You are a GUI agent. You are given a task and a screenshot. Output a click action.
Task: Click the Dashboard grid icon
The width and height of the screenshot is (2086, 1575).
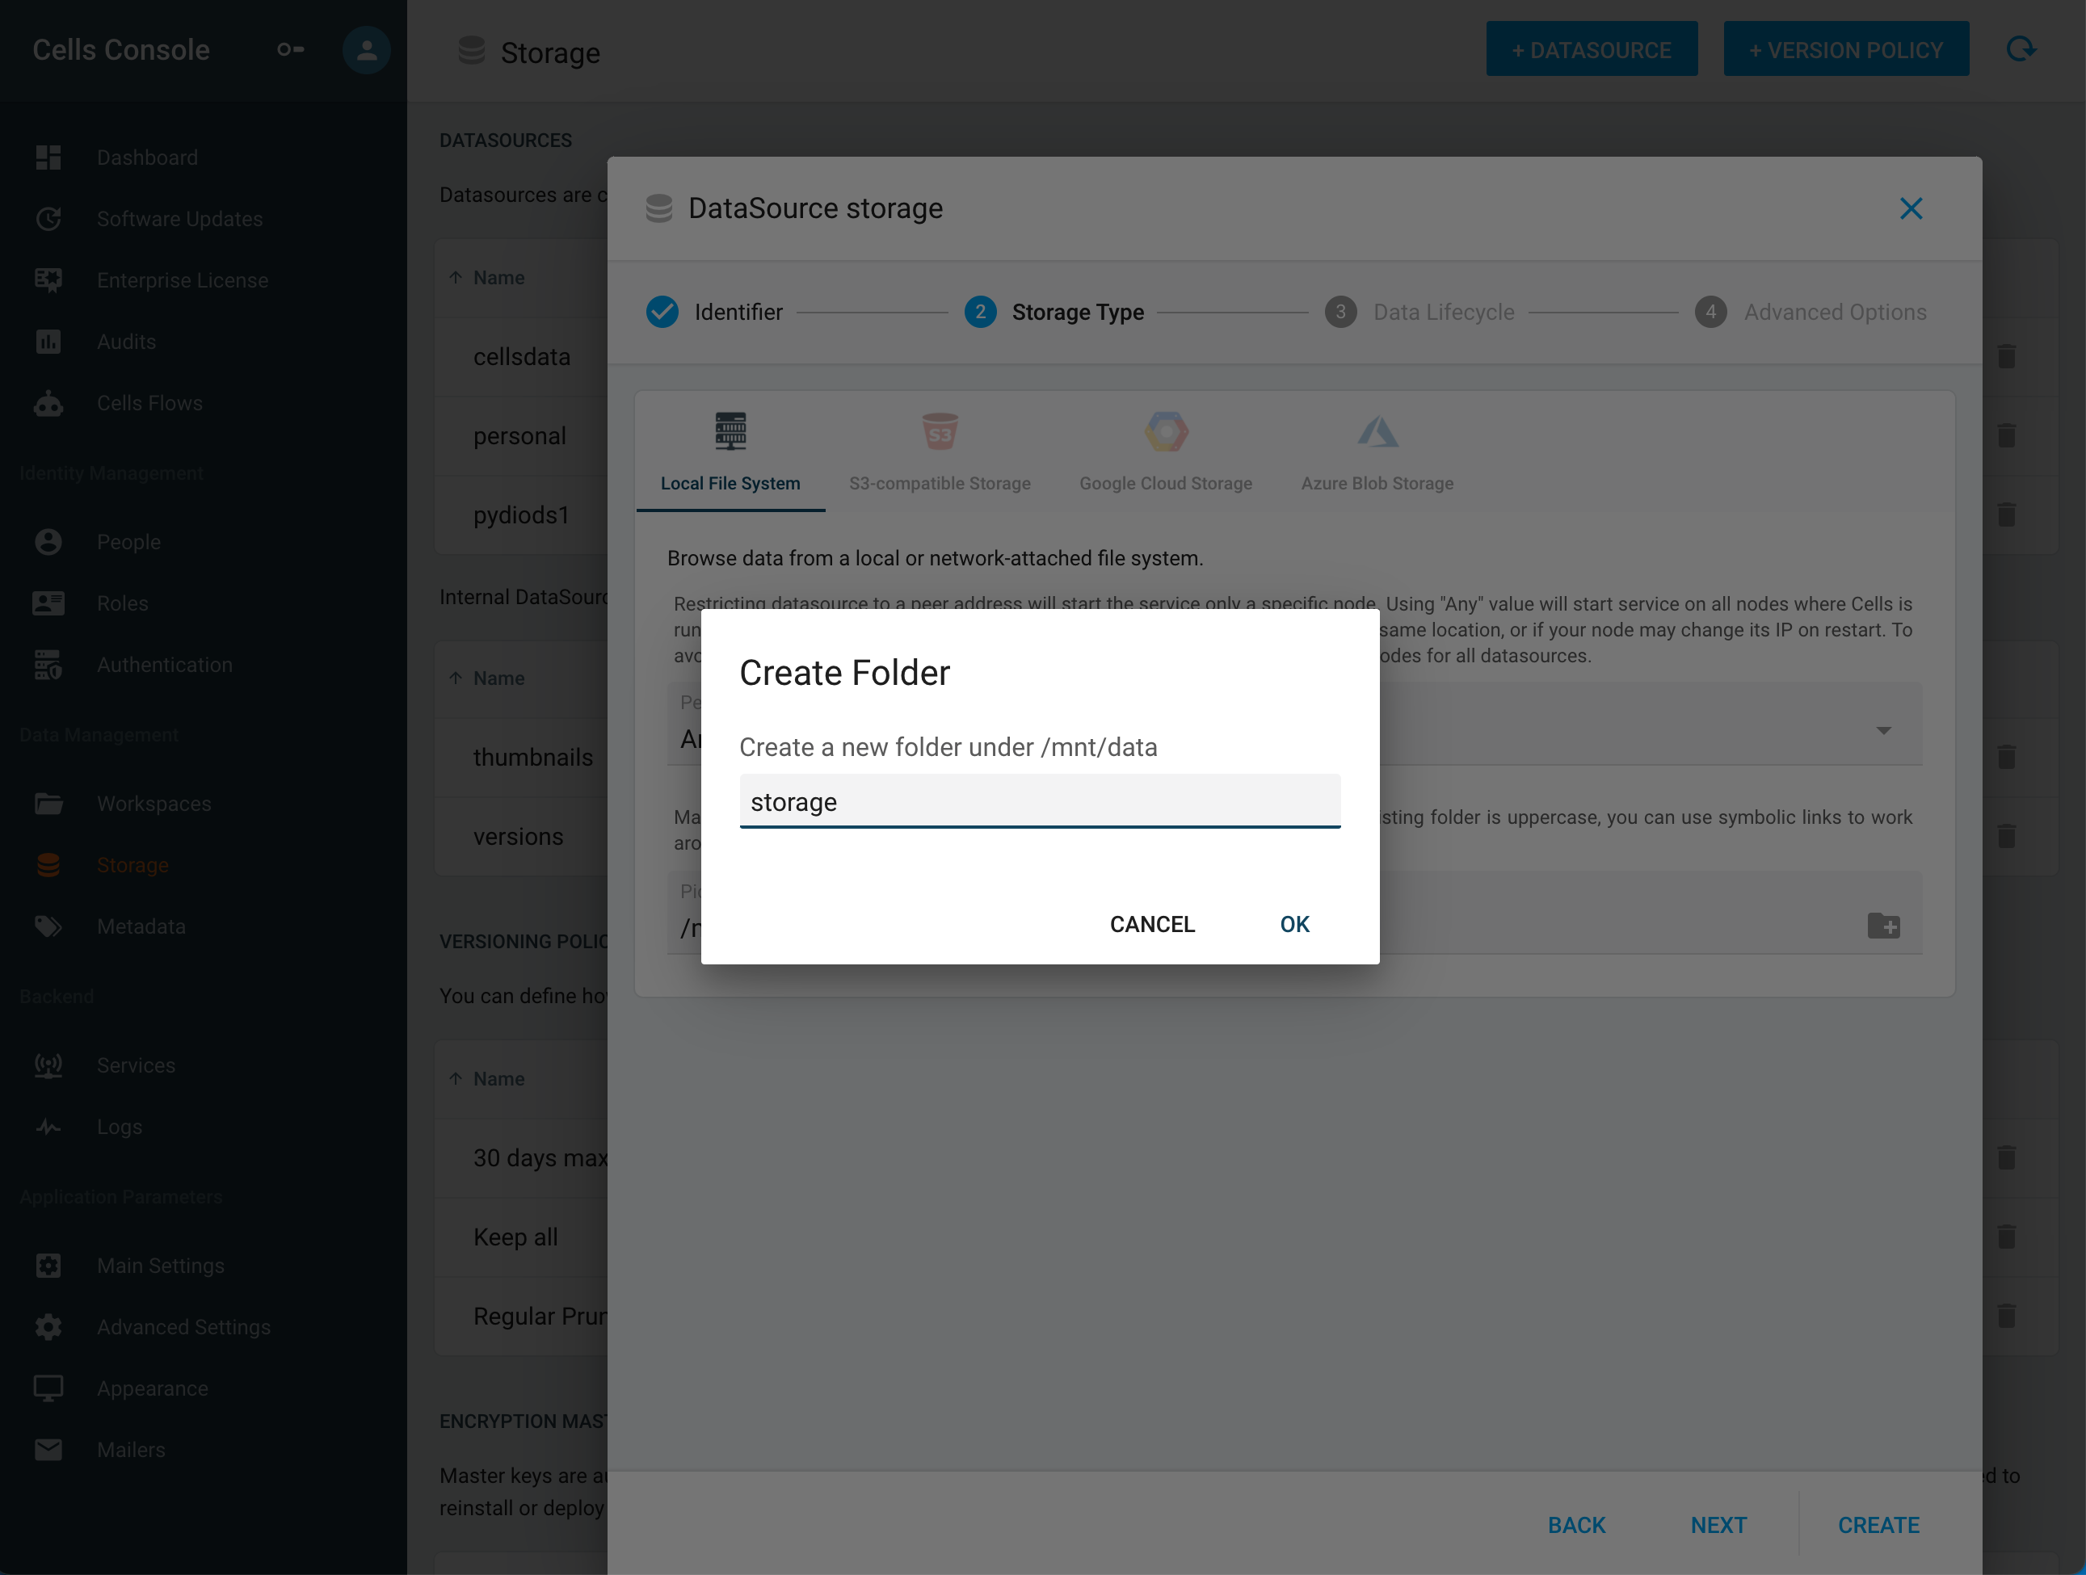[x=48, y=157]
